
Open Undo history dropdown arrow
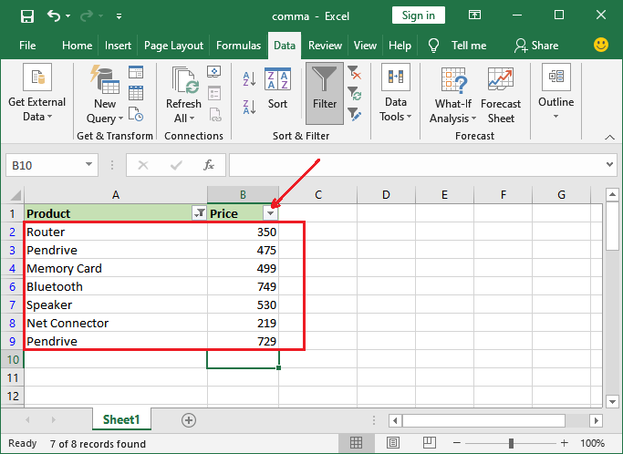tap(67, 15)
